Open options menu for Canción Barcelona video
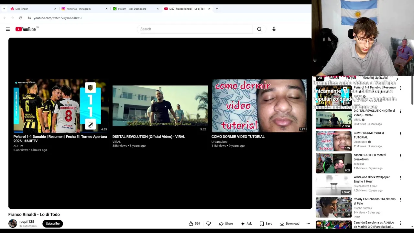The image size is (414, 233). tap(400, 223)
